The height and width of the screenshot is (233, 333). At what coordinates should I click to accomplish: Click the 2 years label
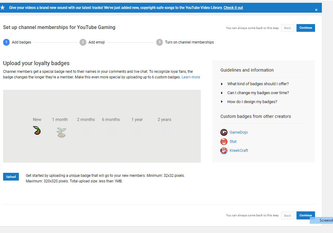click(x=164, y=119)
